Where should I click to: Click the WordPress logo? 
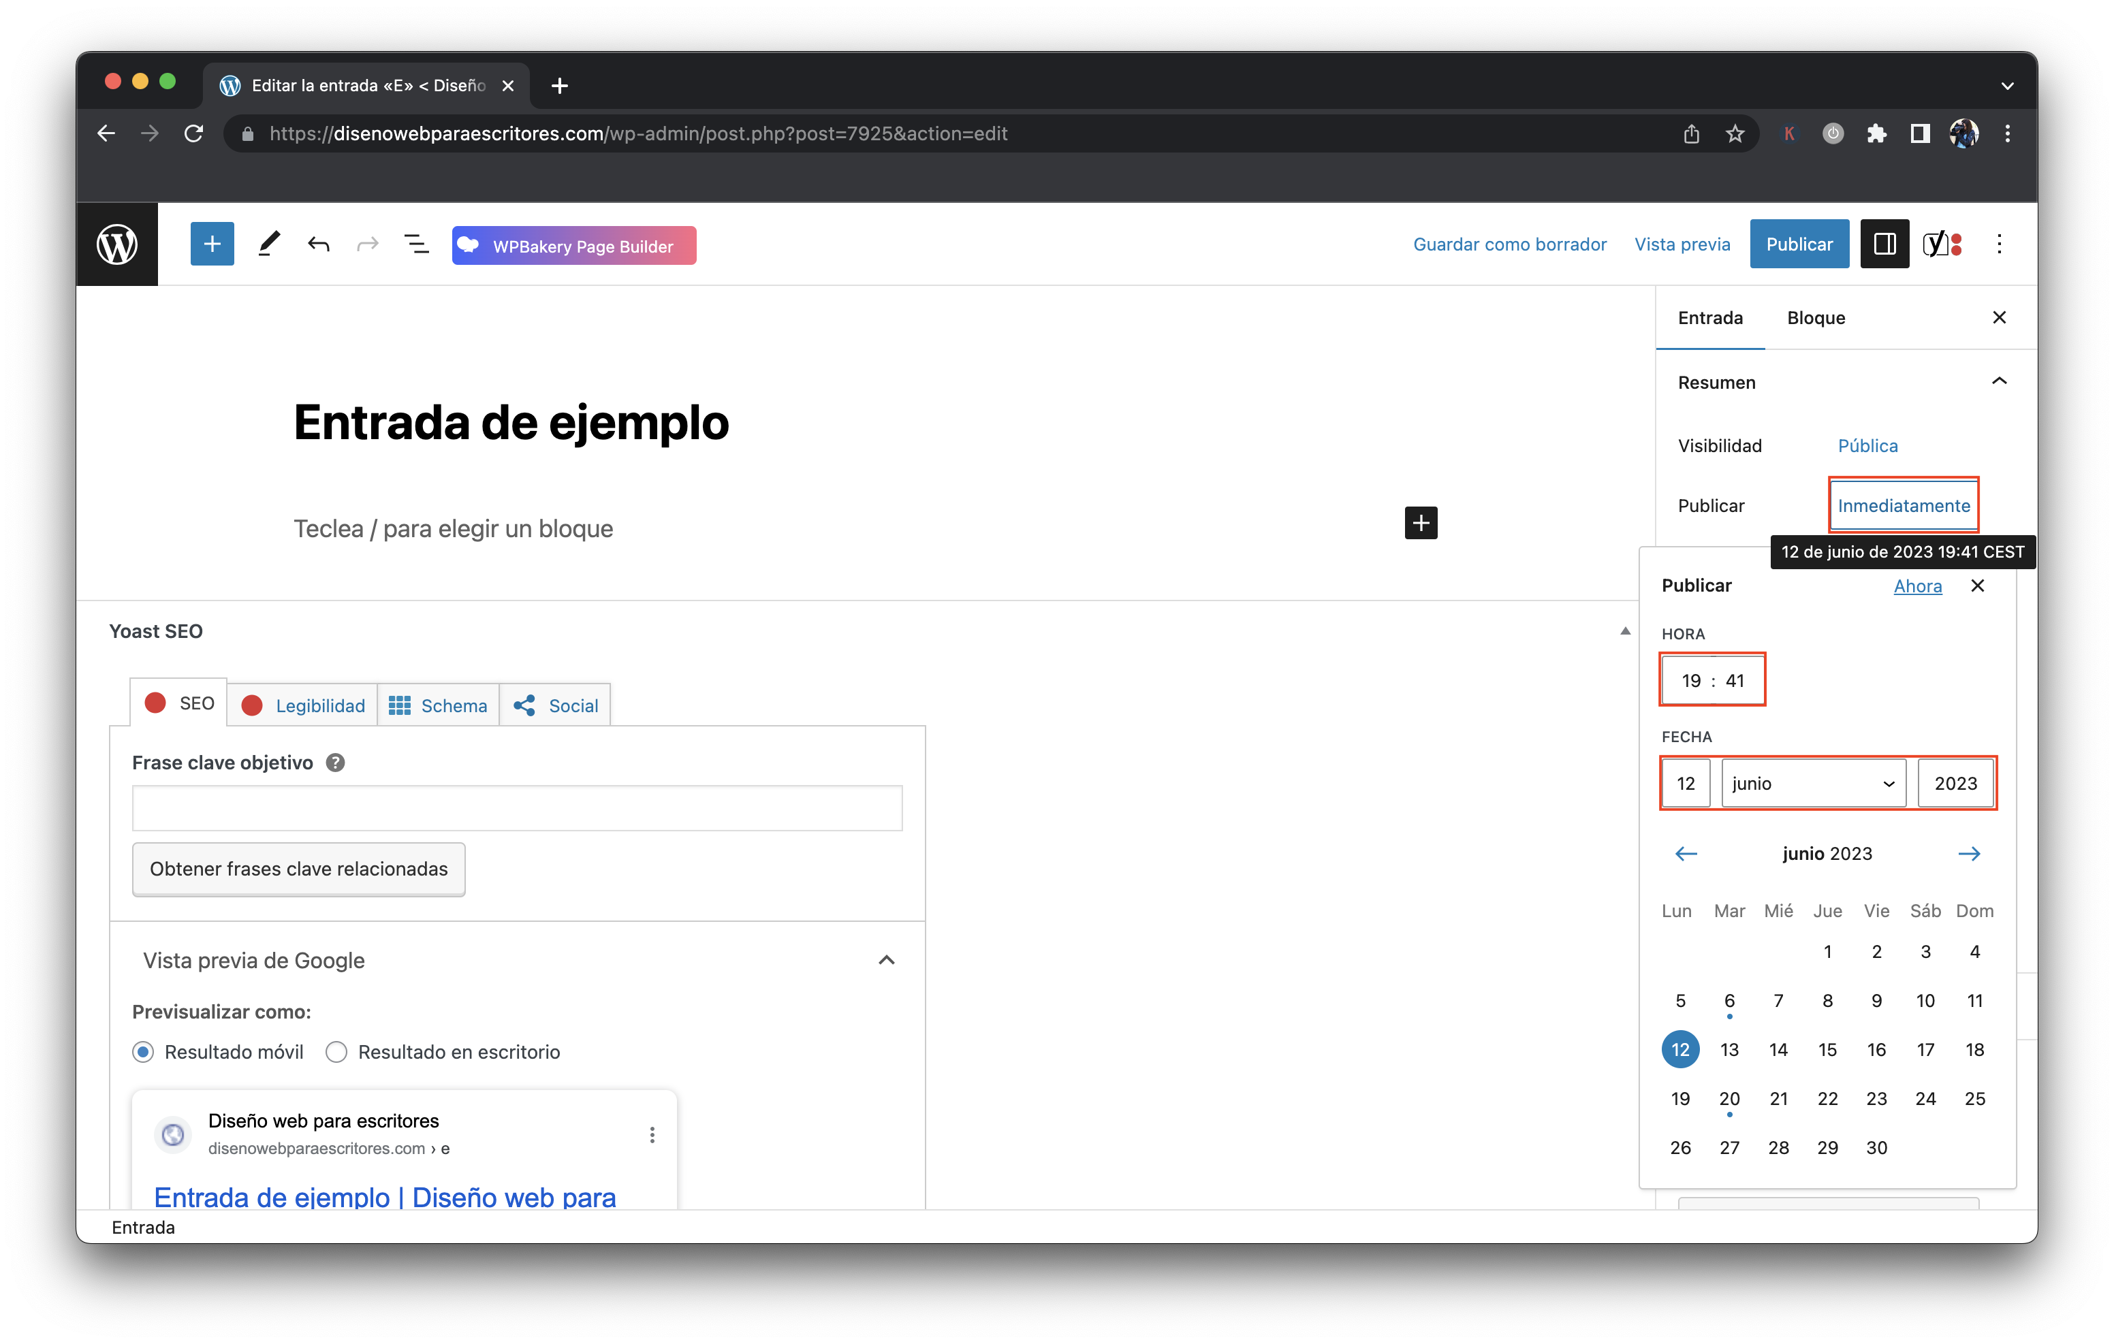pos(118,244)
